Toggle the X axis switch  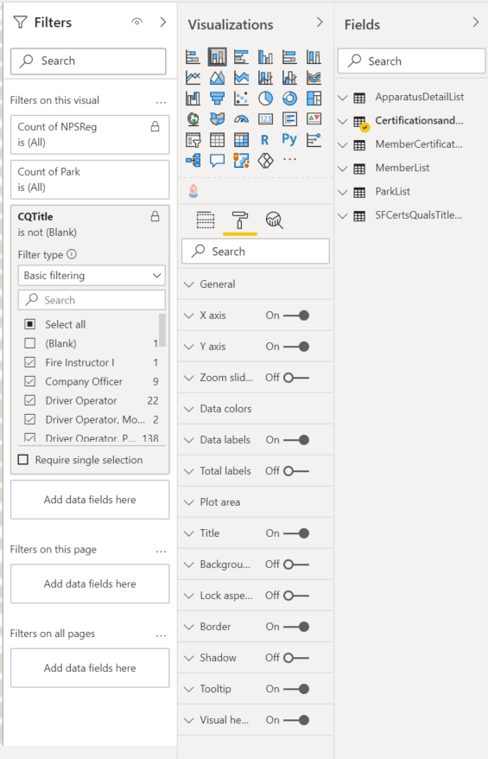click(296, 316)
